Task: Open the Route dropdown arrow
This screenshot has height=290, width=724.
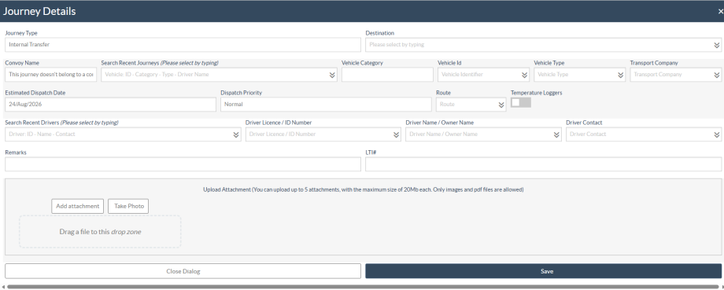Action: point(501,105)
